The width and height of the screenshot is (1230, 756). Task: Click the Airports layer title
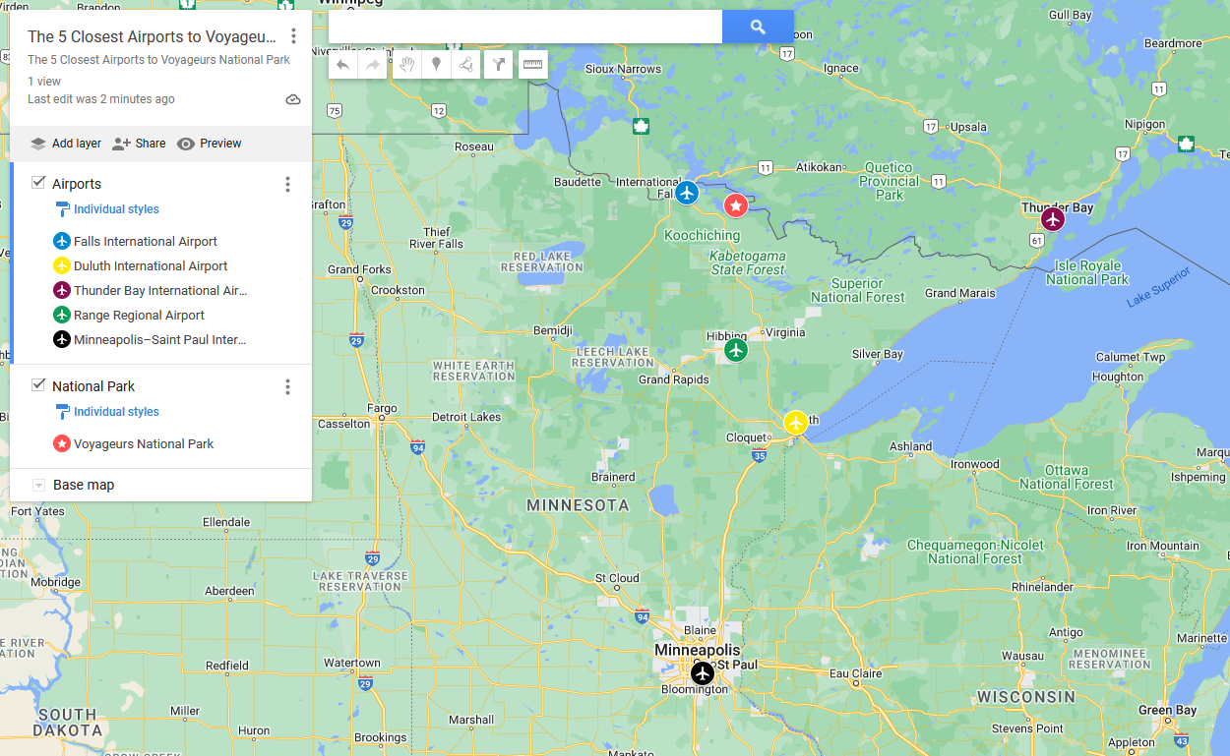[x=77, y=184]
